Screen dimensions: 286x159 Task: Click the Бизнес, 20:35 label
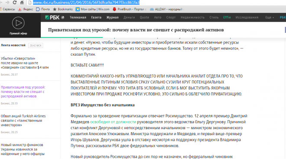coord(9,104)
